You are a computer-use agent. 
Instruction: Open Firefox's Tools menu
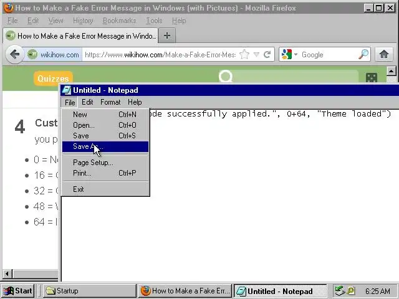(x=154, y=21)
